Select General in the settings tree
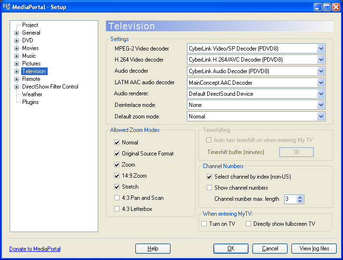This screenshot has height=260, width=343. pos(31,33)
